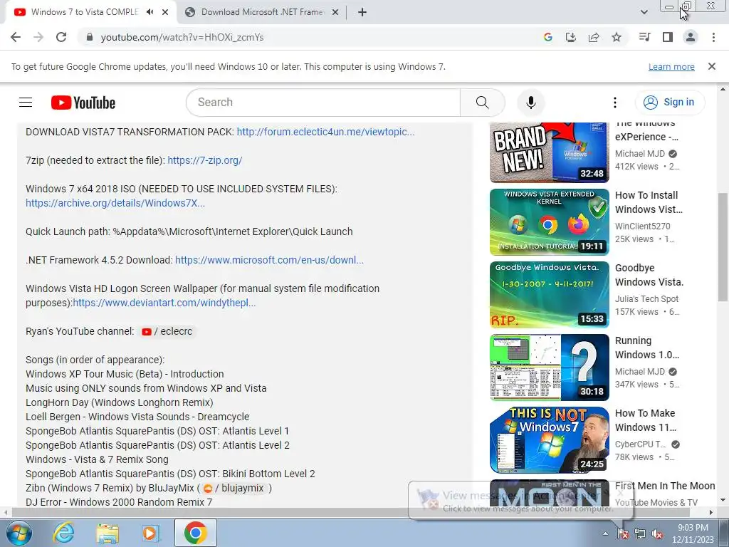Viewport: 729px width, 547px height.
Task: Switch to Windows 7 to Vista tab
Action: 85,12
